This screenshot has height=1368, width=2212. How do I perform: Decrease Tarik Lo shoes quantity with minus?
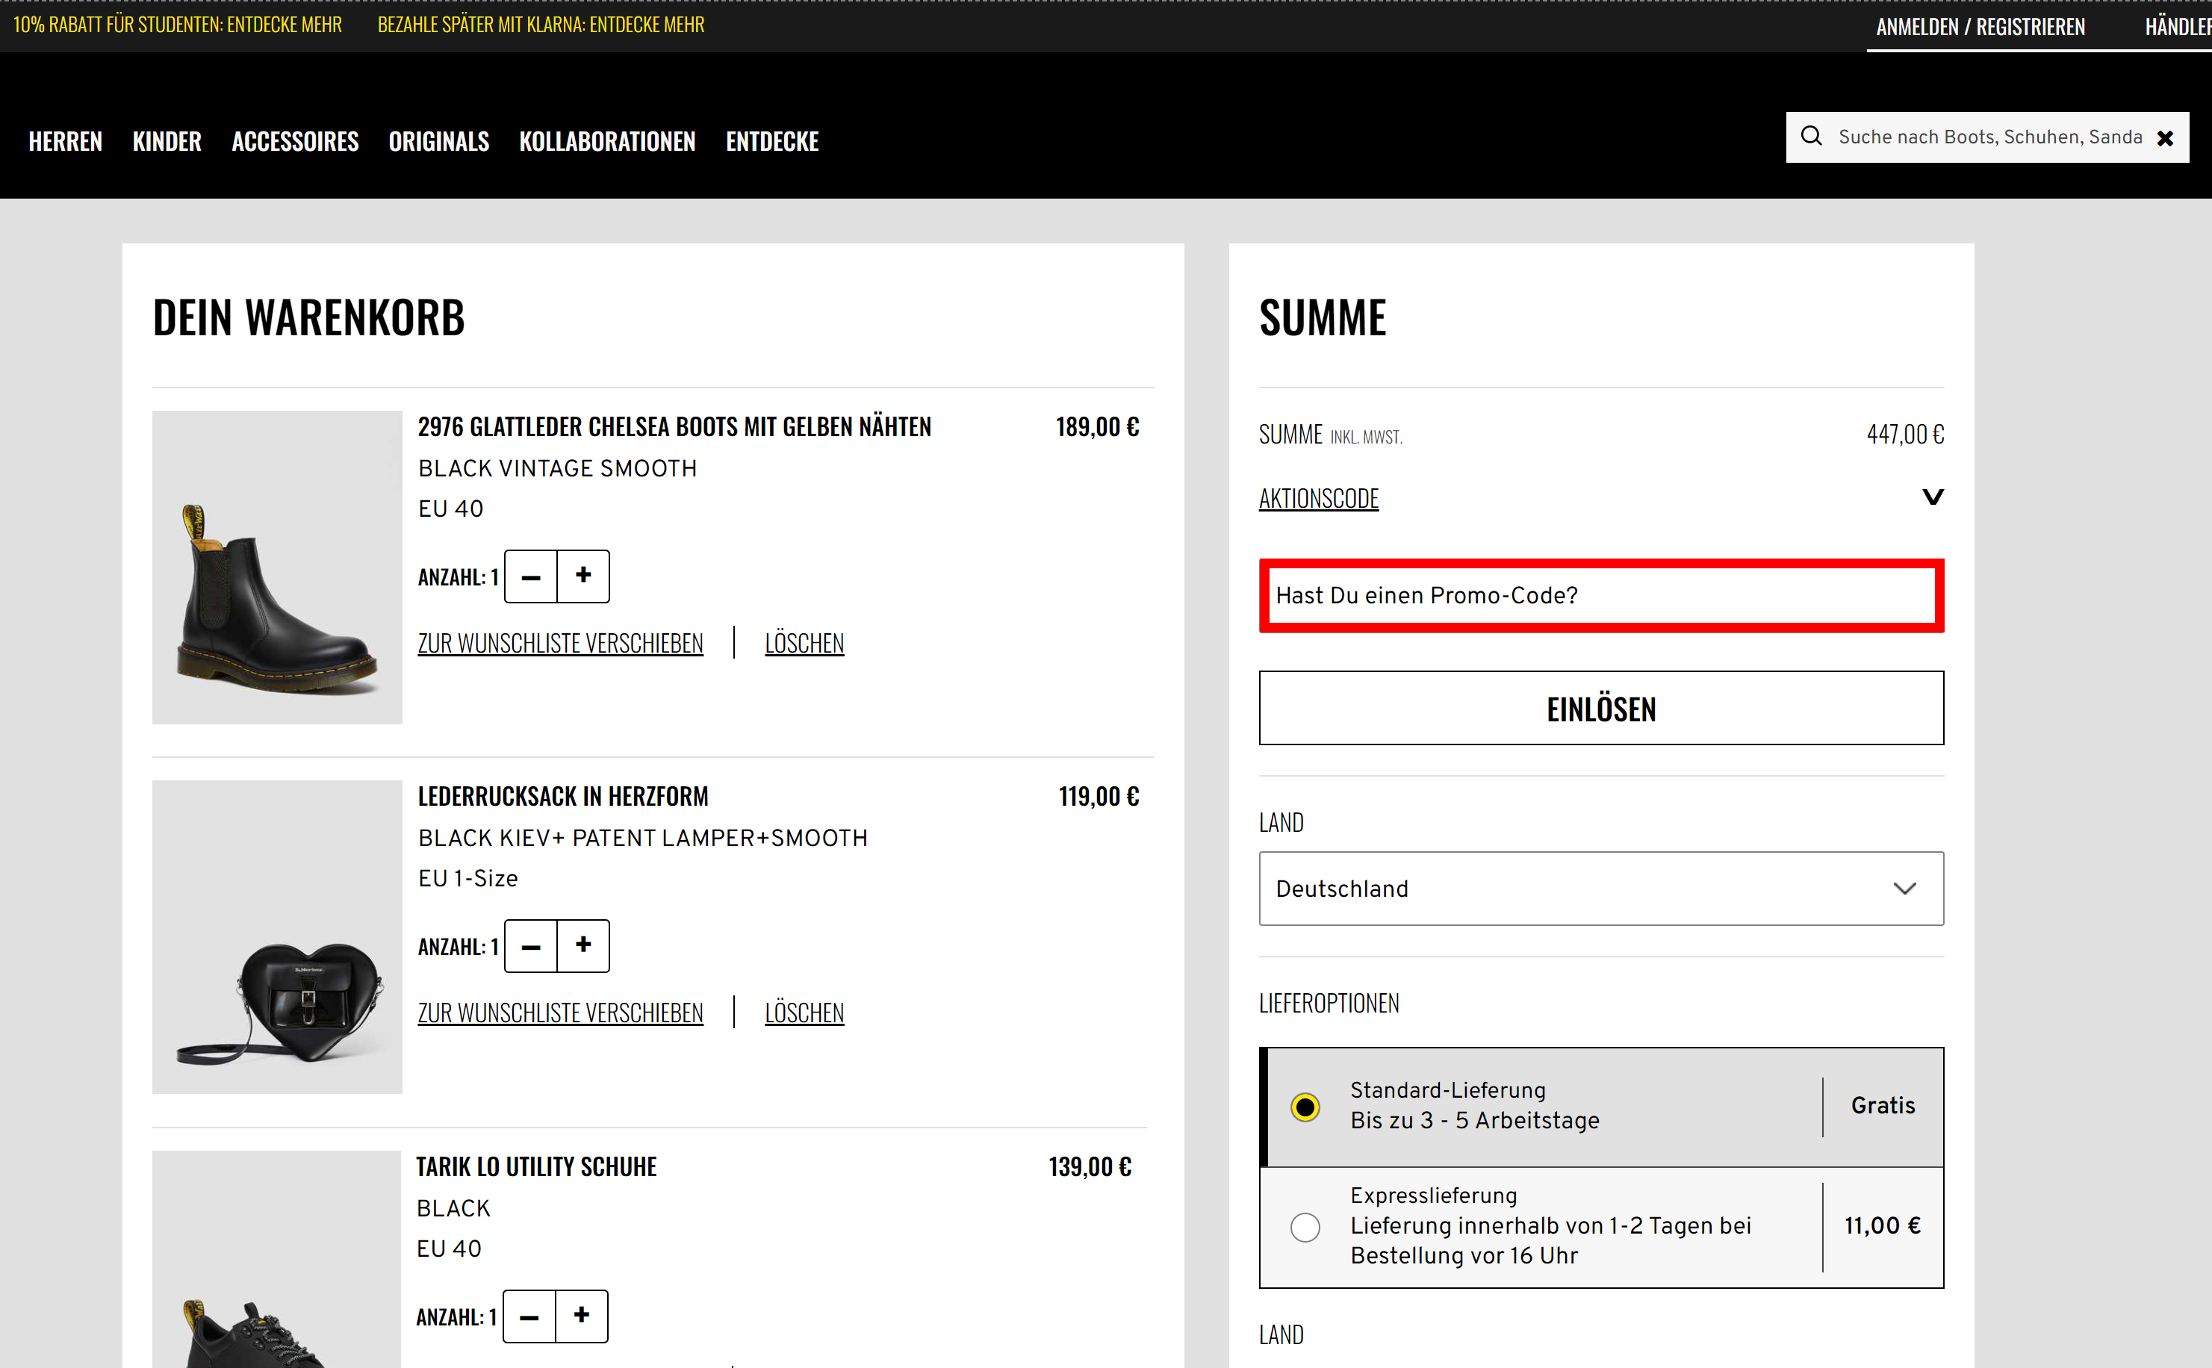[x=529, y=1316]
